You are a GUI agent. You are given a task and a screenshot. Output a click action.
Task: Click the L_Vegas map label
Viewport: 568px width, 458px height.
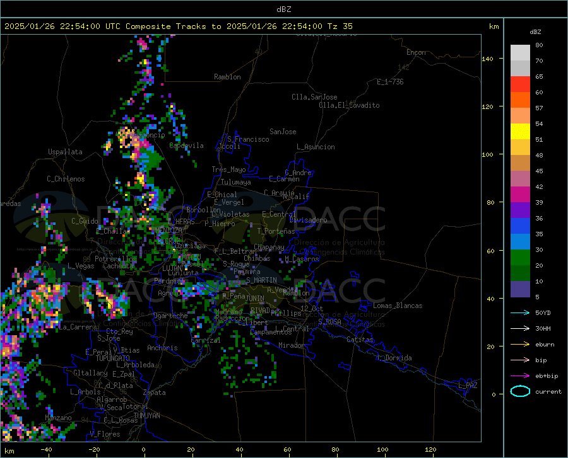pos(81,266)
